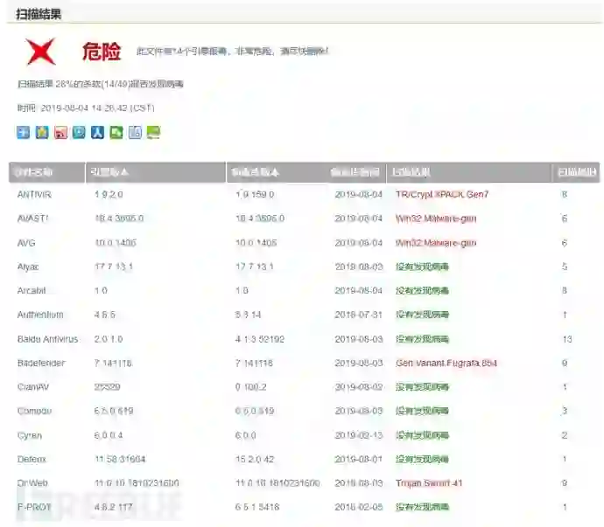Viewport: 604px width, 527px height.
Task: Click Baidu Antivirus no-virus-found result
Action: click(422, 339)
